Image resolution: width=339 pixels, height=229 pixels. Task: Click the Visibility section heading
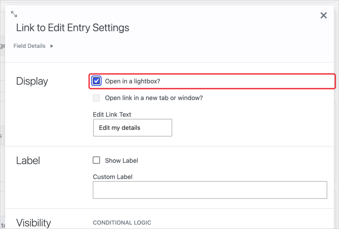point(33,223)
